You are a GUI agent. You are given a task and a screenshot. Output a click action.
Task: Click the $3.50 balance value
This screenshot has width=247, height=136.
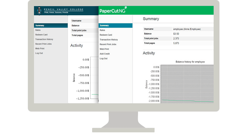coord(176,34)
